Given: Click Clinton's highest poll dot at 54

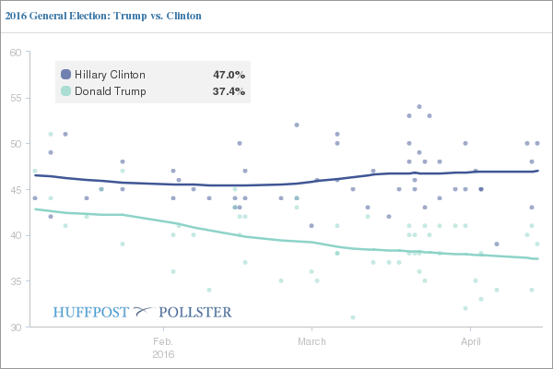Looking at the screenshot, I should click(x=419, y=107).
